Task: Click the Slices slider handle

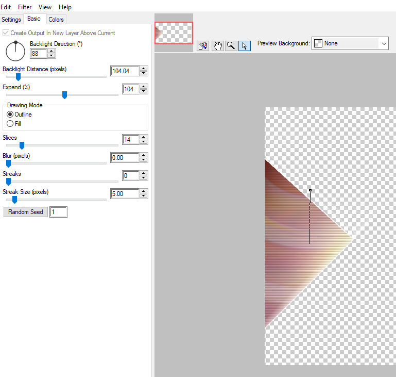Action: (x=22, y=145)
